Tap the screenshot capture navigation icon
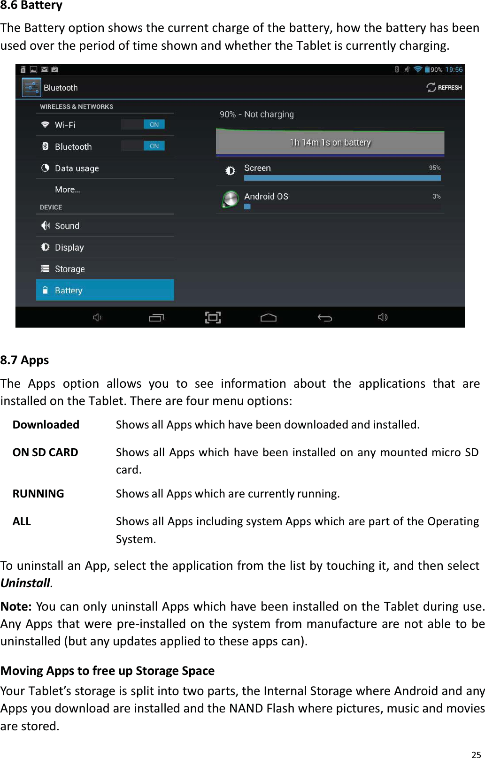The width and height of the screenshot is (485, 758). coord(213,318)
